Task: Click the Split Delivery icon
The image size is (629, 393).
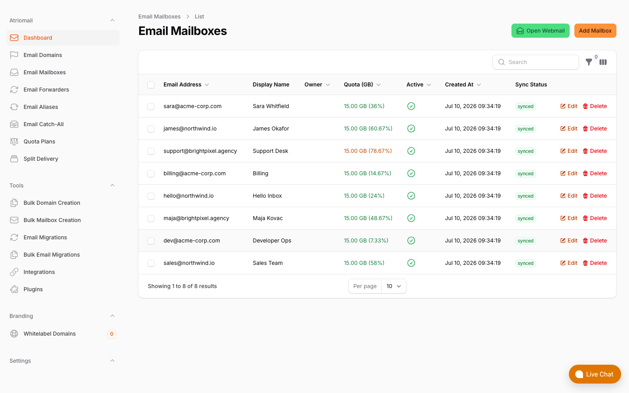Action: tap(14, 159)
